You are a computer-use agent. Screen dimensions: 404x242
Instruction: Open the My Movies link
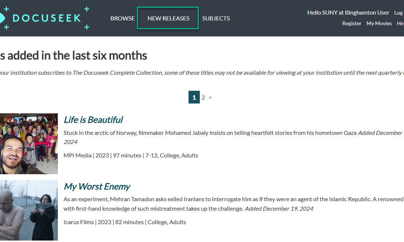379,23
